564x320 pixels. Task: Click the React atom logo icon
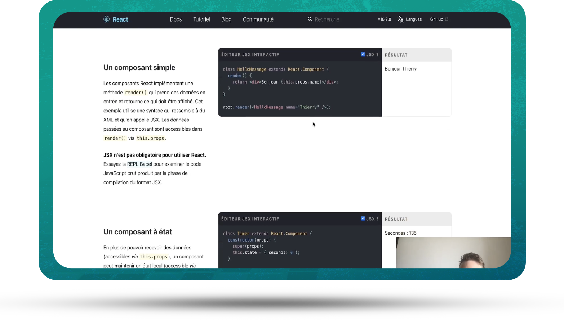tap(107, 19)
